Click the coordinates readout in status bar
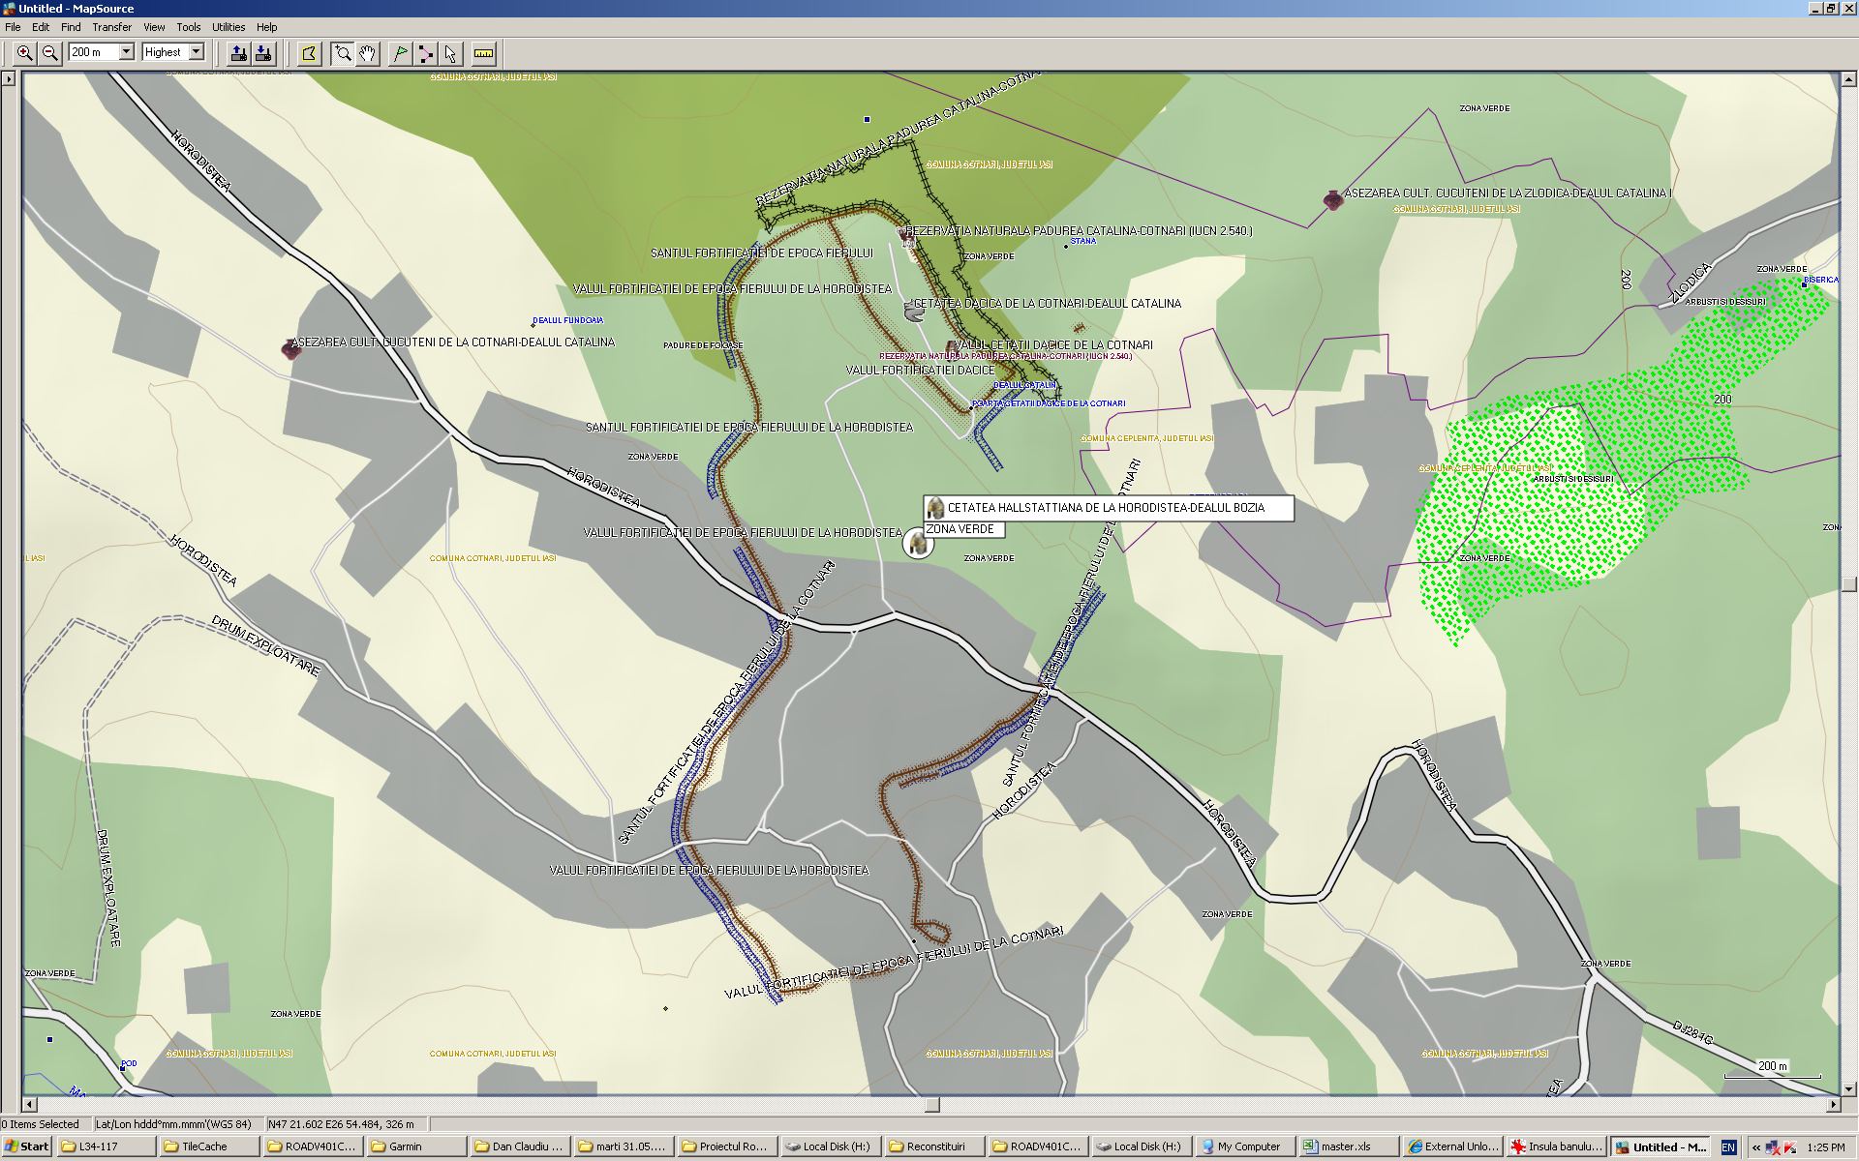This screenshot has height=1161, width=1859. tap(346, 1124)
